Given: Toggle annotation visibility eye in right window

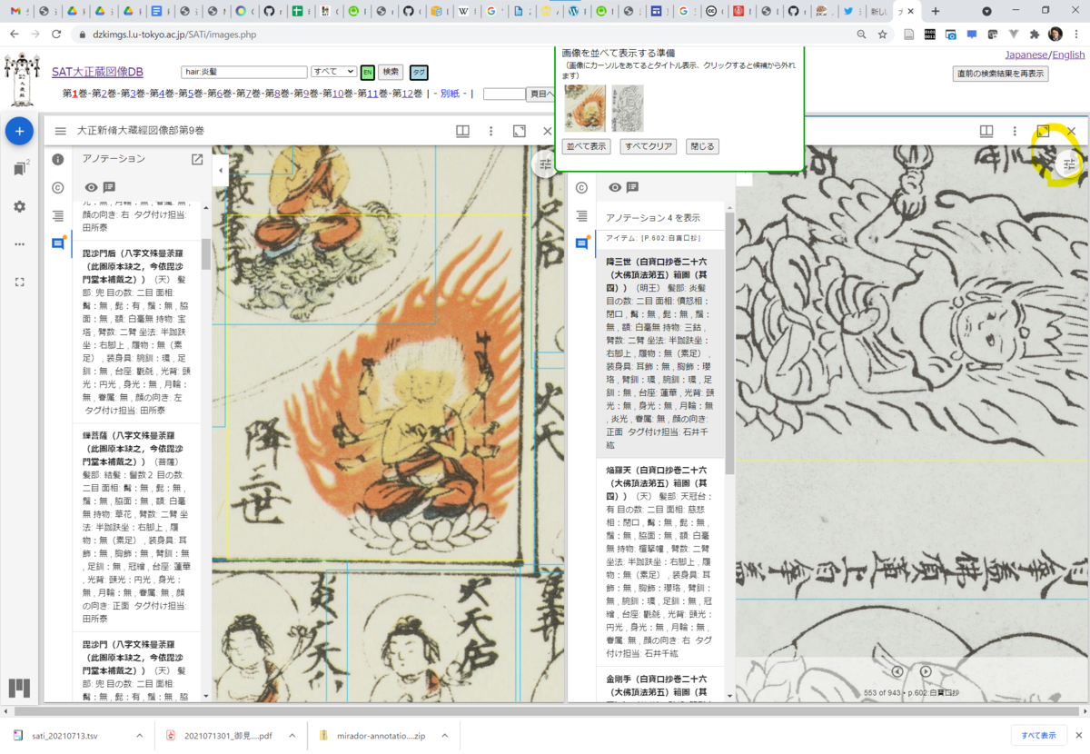Looking at the screenshot, I should tap(615, 187).
